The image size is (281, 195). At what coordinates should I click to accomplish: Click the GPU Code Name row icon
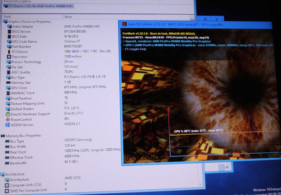[x=9, y=41]
